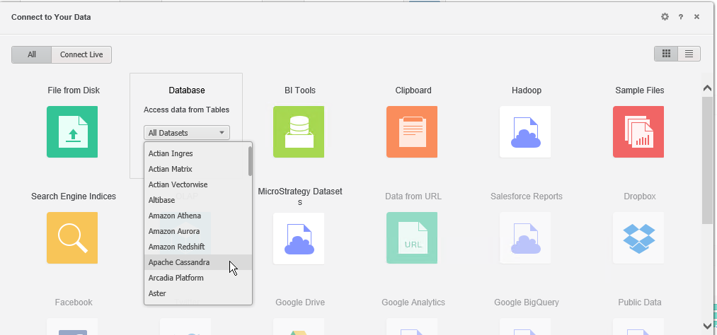Viewport: 717px width, 335px height.
Task: Open the BI Tools data source icon
Action: (299, 131)
